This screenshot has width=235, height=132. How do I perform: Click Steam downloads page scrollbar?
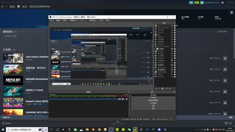234,43
